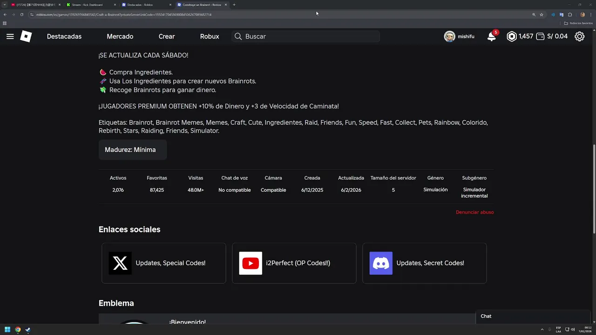Viewport: 596px width, 335px height.
Task: Open i2Perfect (OP Codes!!) link
Action: click(x=298, y=263)
